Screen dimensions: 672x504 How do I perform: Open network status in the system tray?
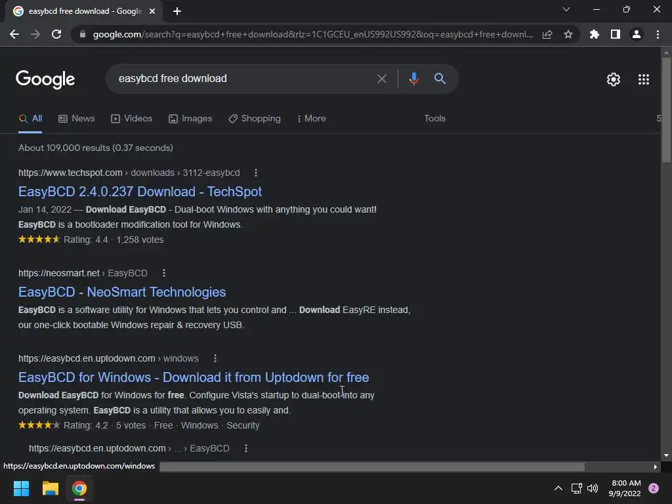click(x=576, y=488)
